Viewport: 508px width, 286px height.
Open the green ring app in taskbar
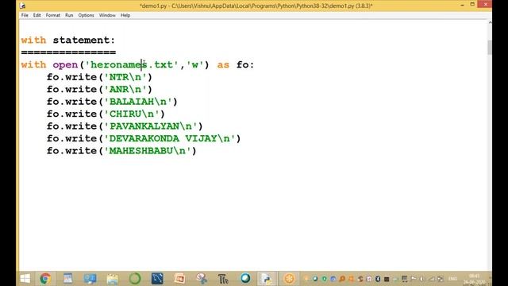[x=135, y=278]
